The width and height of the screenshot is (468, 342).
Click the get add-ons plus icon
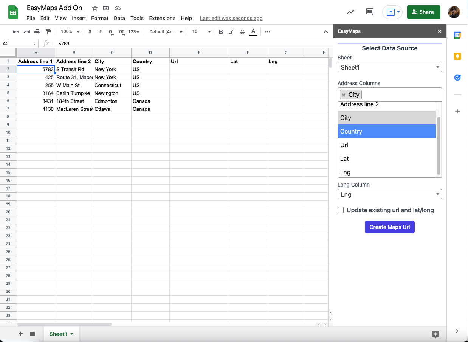pos(457,111)
